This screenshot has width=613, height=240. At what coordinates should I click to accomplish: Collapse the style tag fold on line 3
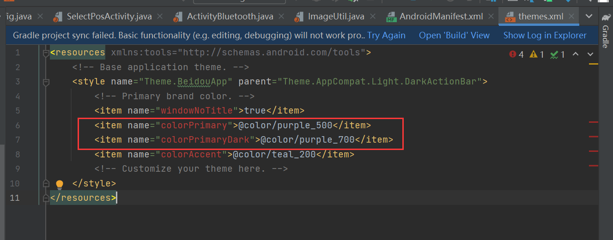46,83
